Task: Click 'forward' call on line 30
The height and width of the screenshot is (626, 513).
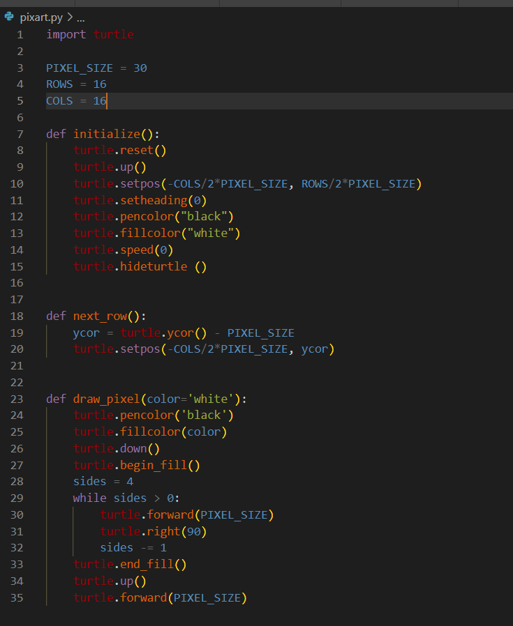Action: click(x=170, y=514)
